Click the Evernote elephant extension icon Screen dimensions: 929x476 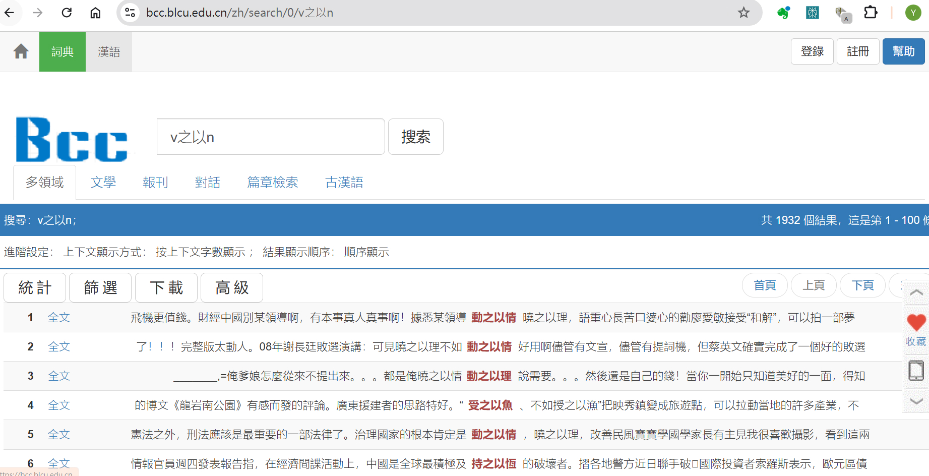pyautogui.click(x=783, y=13)
